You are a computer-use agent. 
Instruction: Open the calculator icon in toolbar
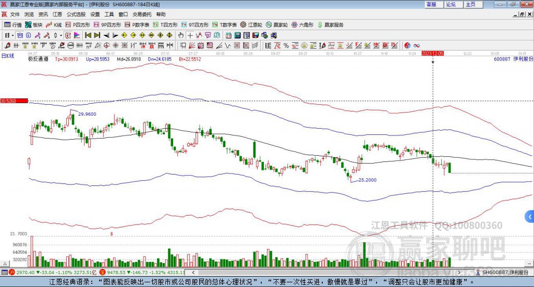click(238, 35)
